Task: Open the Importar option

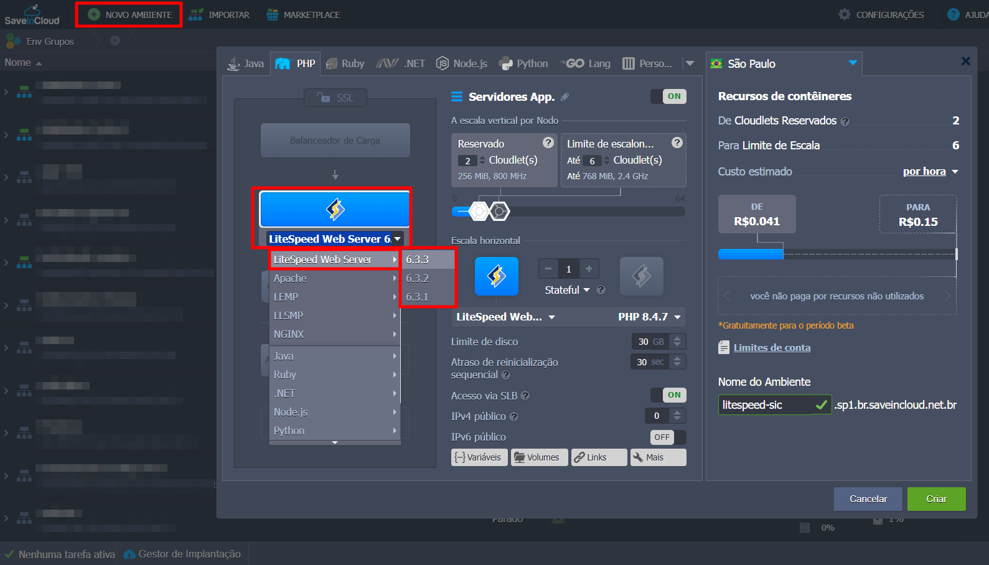Action: [x=219, y=15]
